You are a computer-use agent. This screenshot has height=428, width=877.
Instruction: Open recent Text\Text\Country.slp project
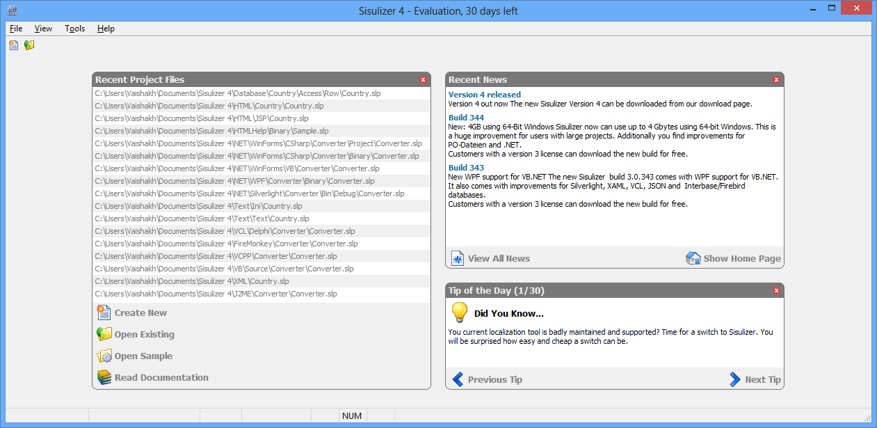click(262, 219)
